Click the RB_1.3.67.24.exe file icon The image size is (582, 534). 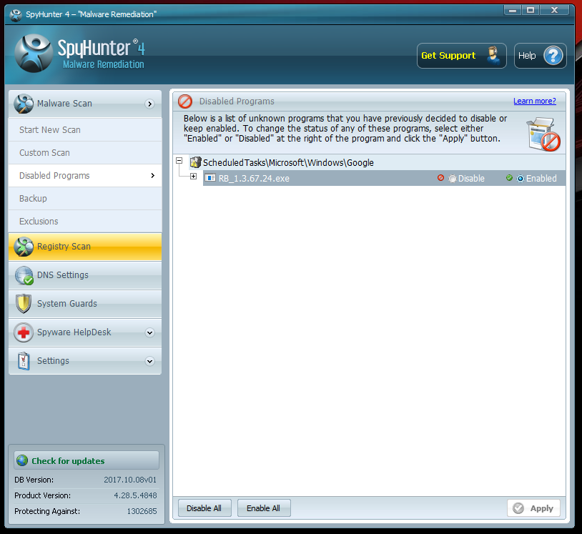(210, 178)
